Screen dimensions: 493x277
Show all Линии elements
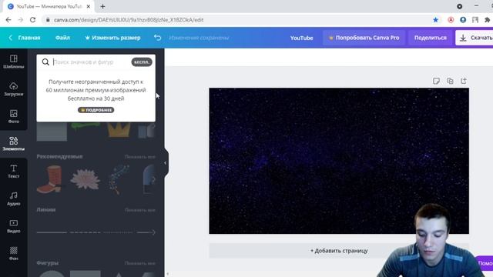140,210
